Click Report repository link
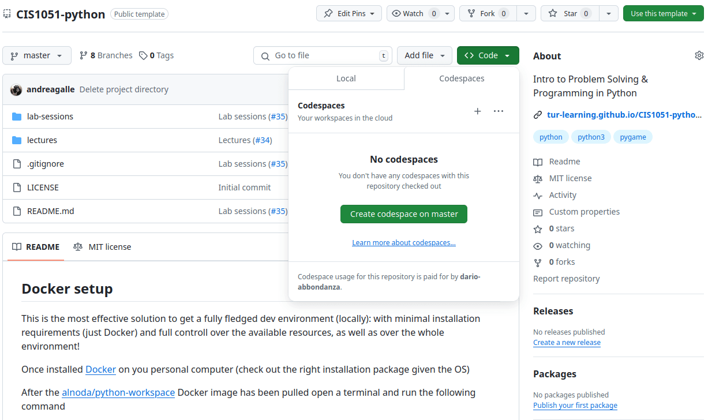This screenshot has width=723, height=420. tap(566, 279)
